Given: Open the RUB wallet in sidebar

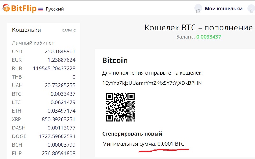Looking at the screenshot, I should 44,69.
